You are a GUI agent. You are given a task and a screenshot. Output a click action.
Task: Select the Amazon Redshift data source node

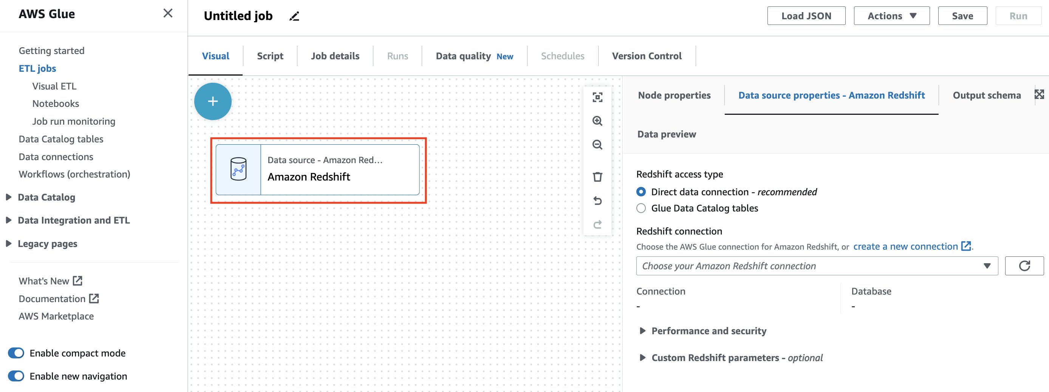point(318,169)
